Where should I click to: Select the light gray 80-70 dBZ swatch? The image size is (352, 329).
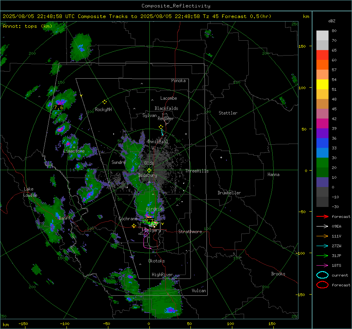click(322, 35)
